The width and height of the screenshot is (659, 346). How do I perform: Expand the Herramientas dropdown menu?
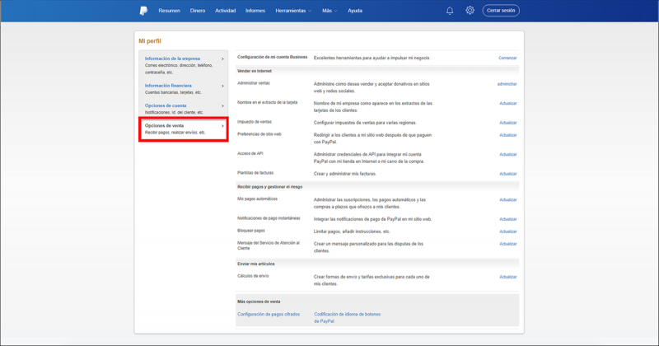pos(293,11)
